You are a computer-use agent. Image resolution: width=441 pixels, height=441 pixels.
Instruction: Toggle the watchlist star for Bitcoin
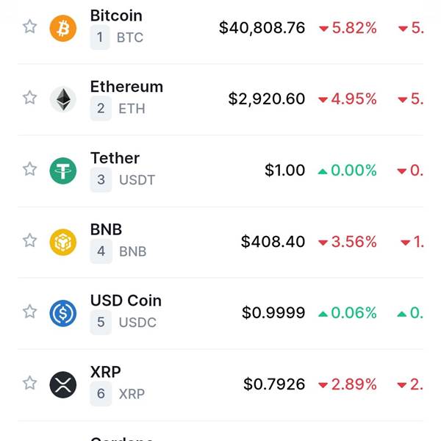(x=29, y=26)
